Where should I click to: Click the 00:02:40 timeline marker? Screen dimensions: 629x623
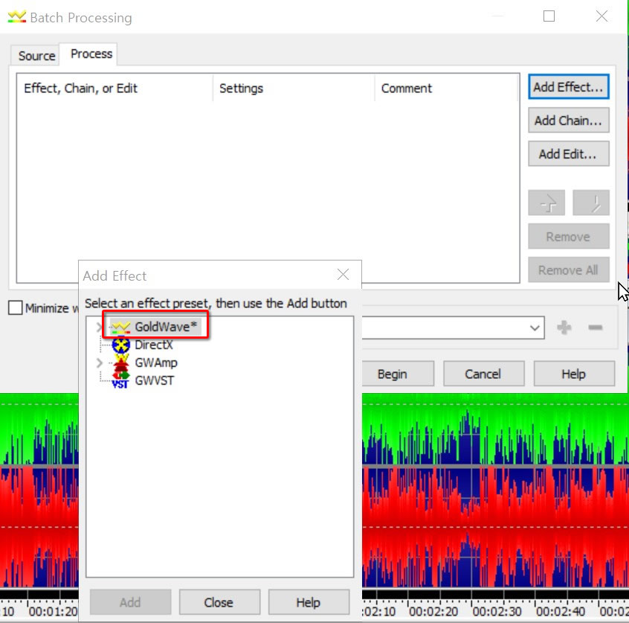(x=561, y=611)
